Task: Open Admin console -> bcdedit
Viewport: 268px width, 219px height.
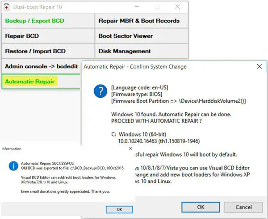Action: pos(42,66)
